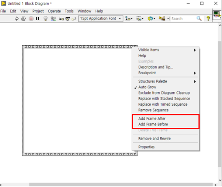Screen dimensions: 222x187
Task: Open the Align Objects dropdown
Action: pyautogui.click(x=129, y=18)
